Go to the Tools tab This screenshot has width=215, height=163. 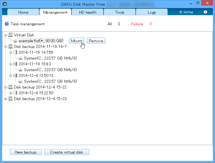[120, 12]
